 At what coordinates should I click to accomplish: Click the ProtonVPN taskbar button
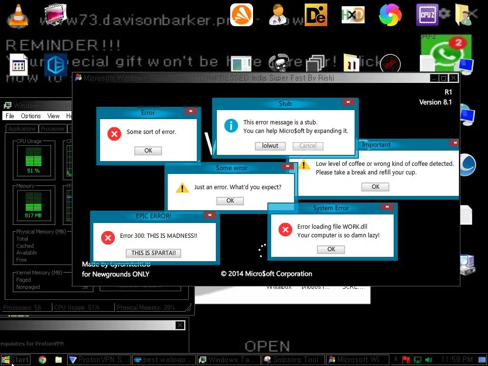click(x=99, y=360)
